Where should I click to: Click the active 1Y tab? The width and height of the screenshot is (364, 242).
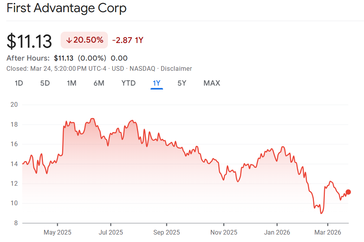click(x=157, y=83)
